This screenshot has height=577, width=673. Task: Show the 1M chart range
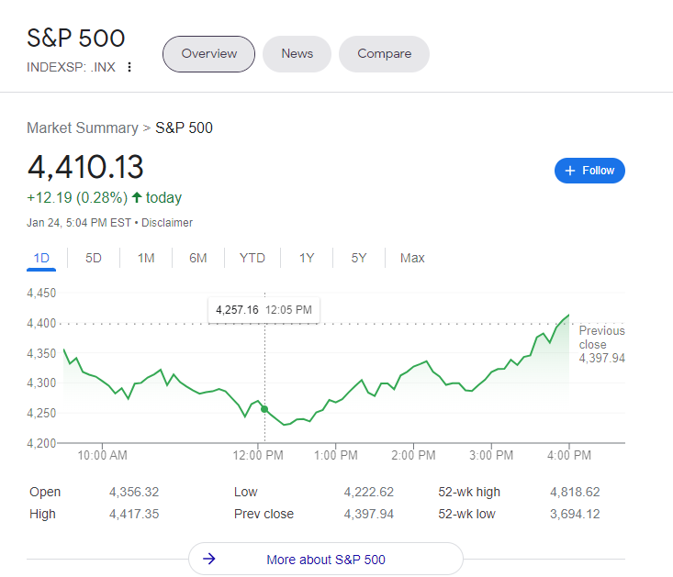tap(146, 258)
